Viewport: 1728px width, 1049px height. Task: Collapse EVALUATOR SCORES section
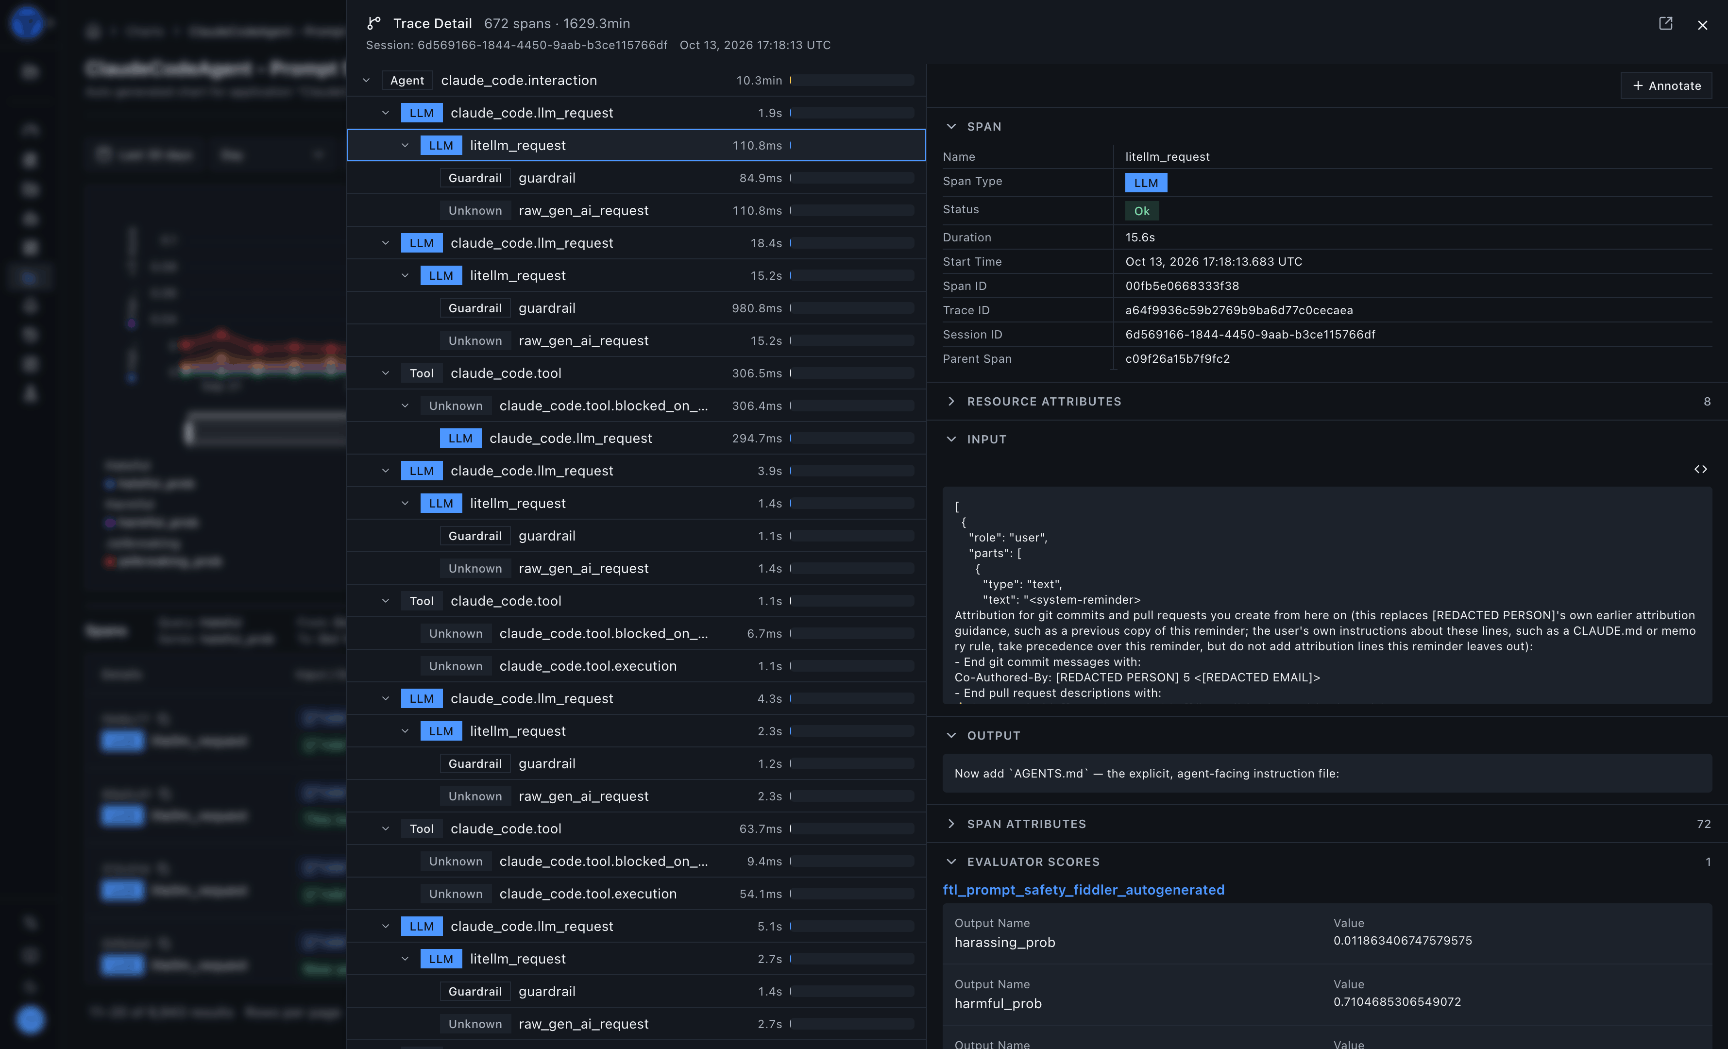click(x=951, y=861)
